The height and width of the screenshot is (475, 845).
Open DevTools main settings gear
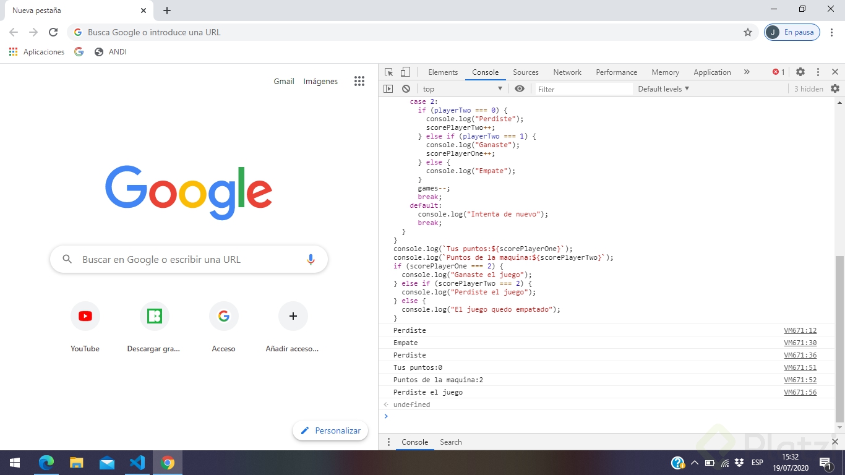point(800,72)
